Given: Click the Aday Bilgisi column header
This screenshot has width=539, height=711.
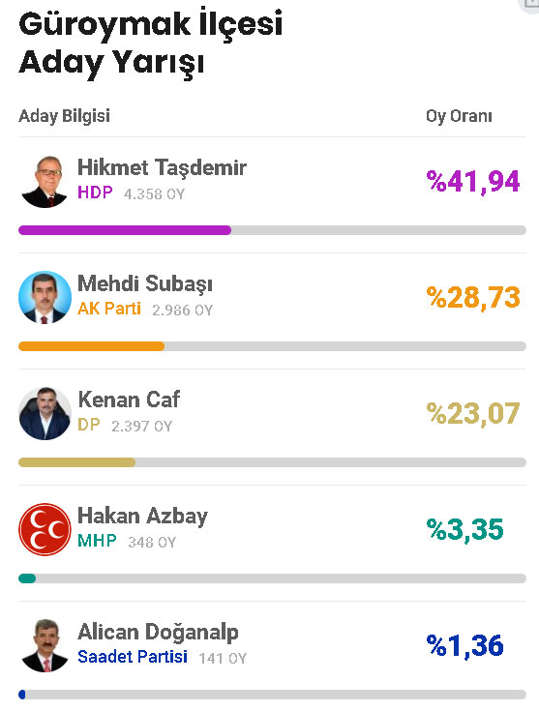Looking at the screenshot, I should [64, 116].
